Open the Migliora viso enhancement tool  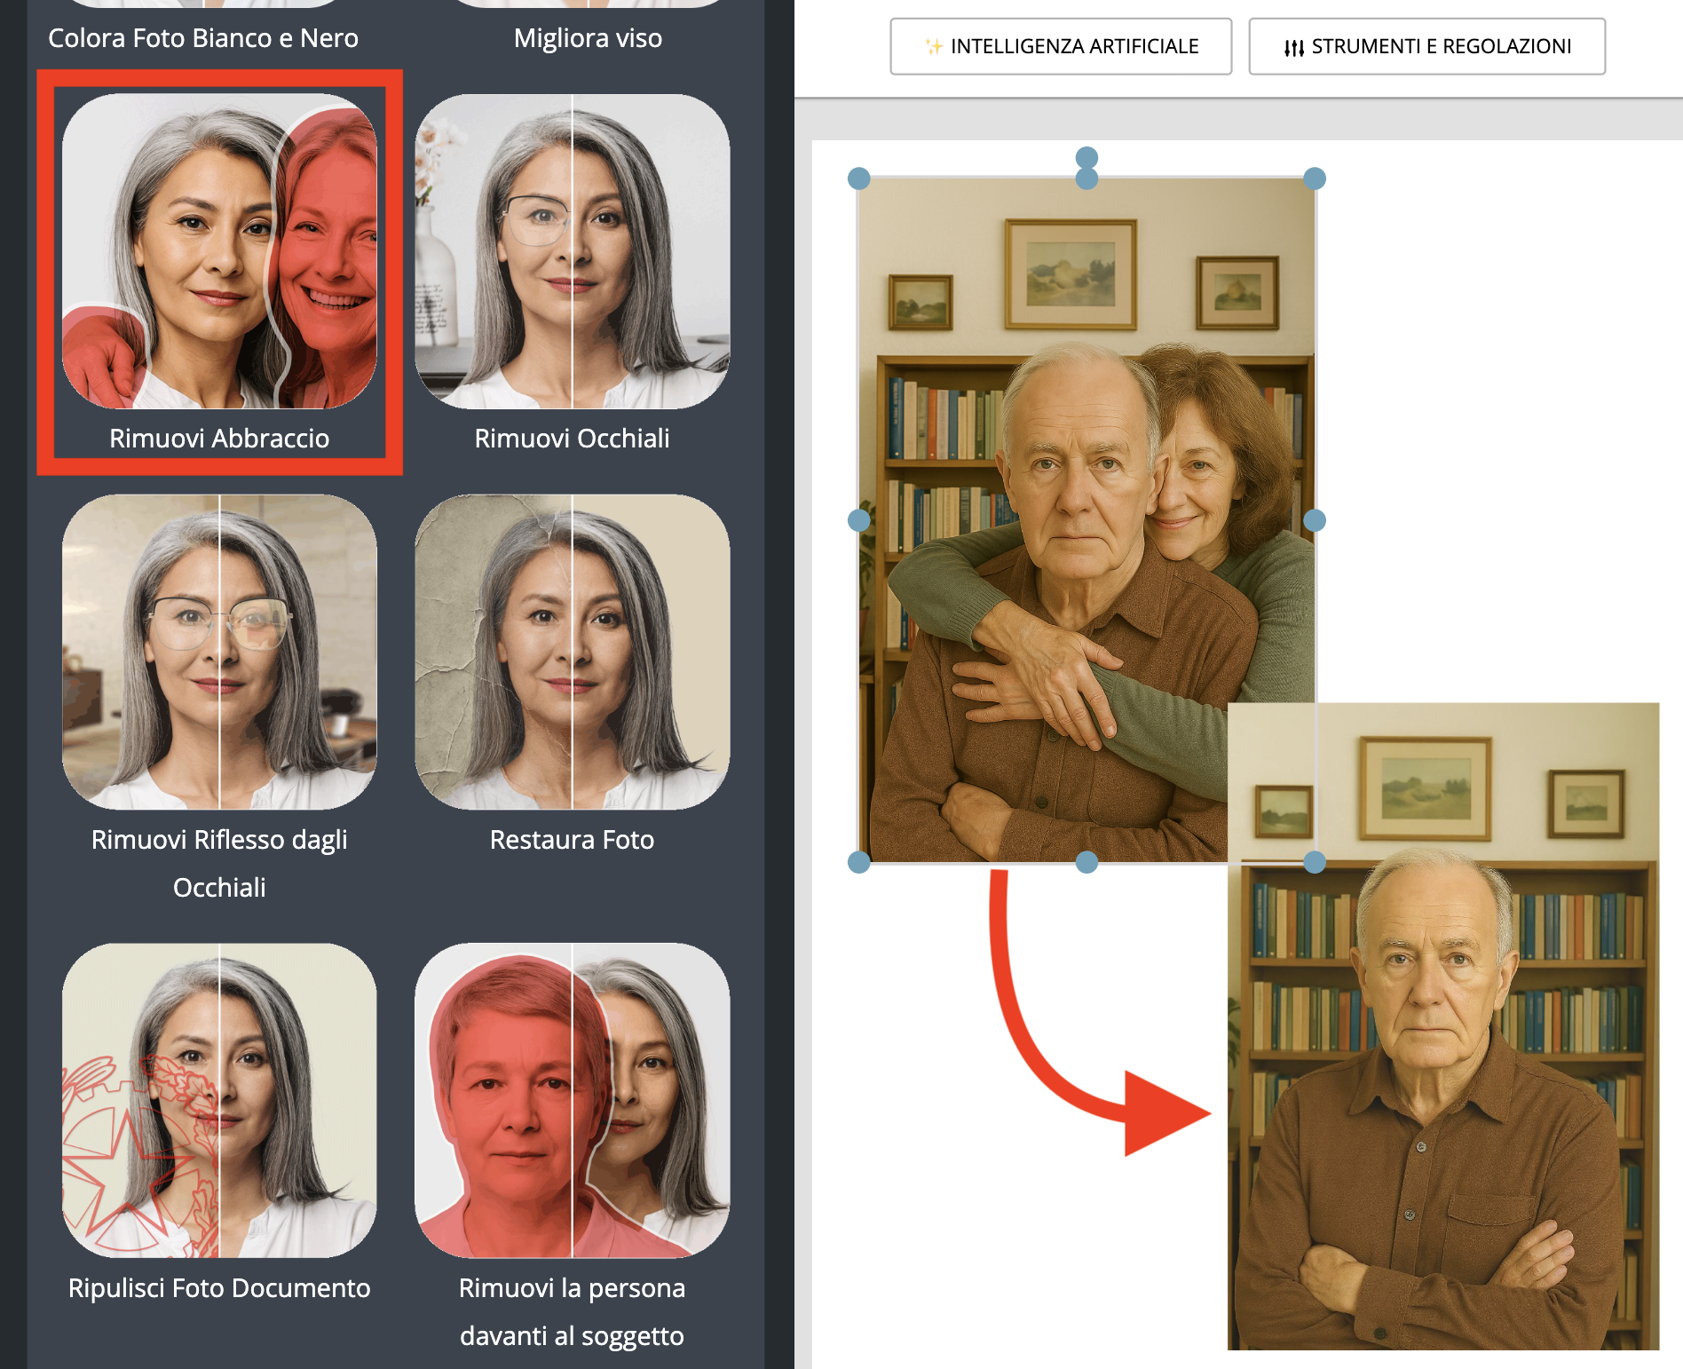[x=588, y=37]
